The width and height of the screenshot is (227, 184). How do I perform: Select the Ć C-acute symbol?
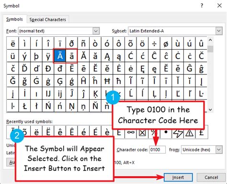131,56
